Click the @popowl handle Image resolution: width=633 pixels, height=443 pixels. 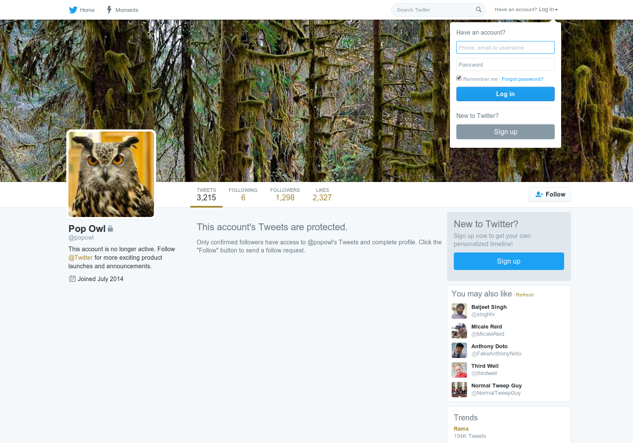coord(81,238)
